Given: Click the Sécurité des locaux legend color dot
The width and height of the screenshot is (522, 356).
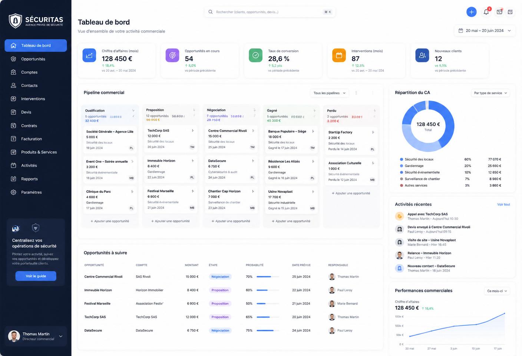Looking at the screenshot, I should (402, 159).
